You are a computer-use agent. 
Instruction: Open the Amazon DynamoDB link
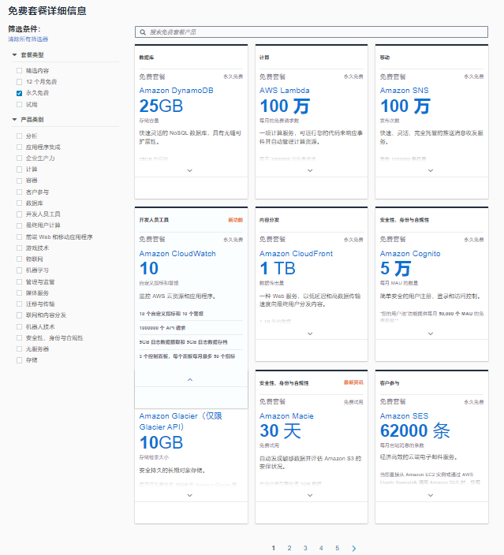[176, 91]
